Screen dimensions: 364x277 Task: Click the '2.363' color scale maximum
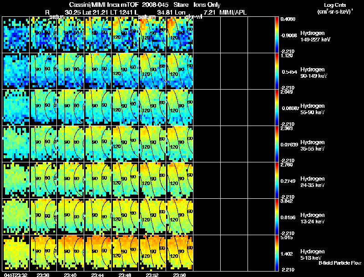(287, 129)
